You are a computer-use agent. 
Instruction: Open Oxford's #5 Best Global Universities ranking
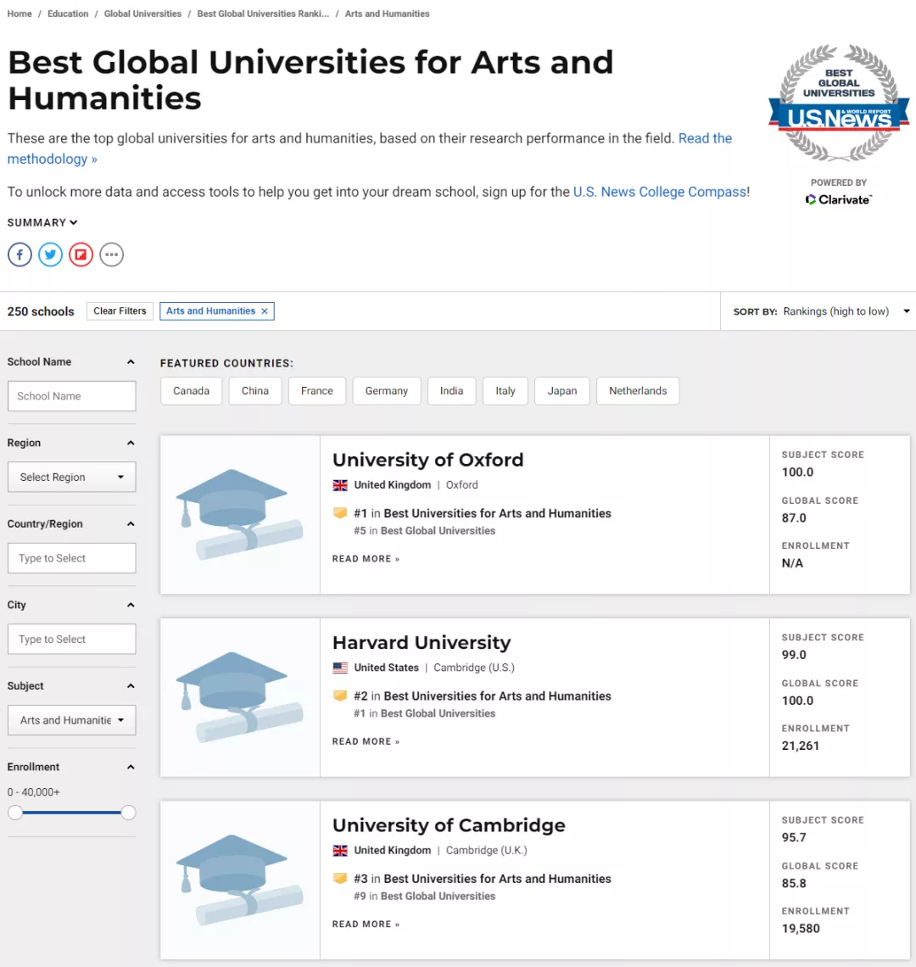coord(424,530)
